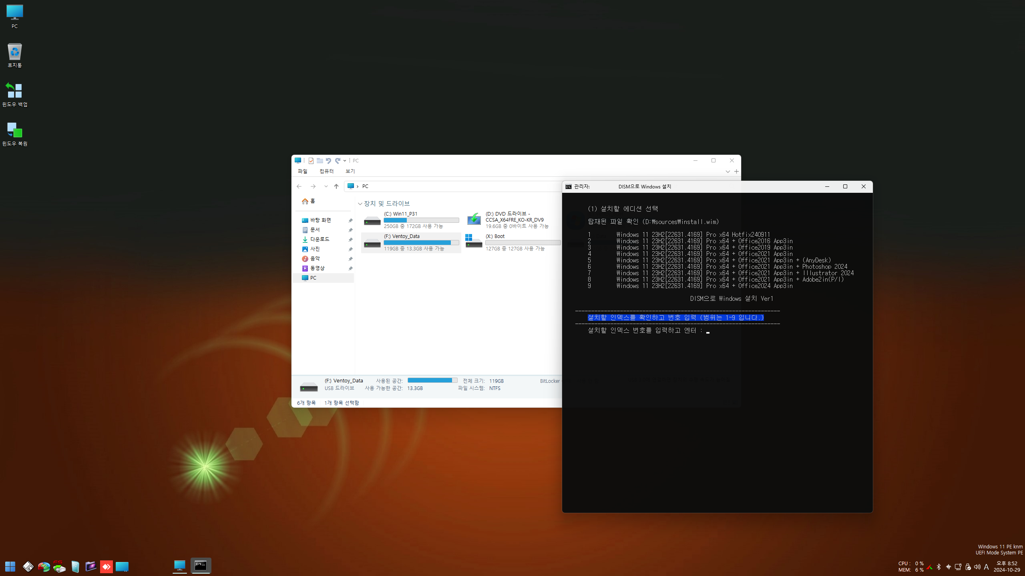The width and height of the screenshot is (1025, 576).
Task: Open the teal Windows file icon on taskbar
Action: pyautogui.click(x=75, y=566)
